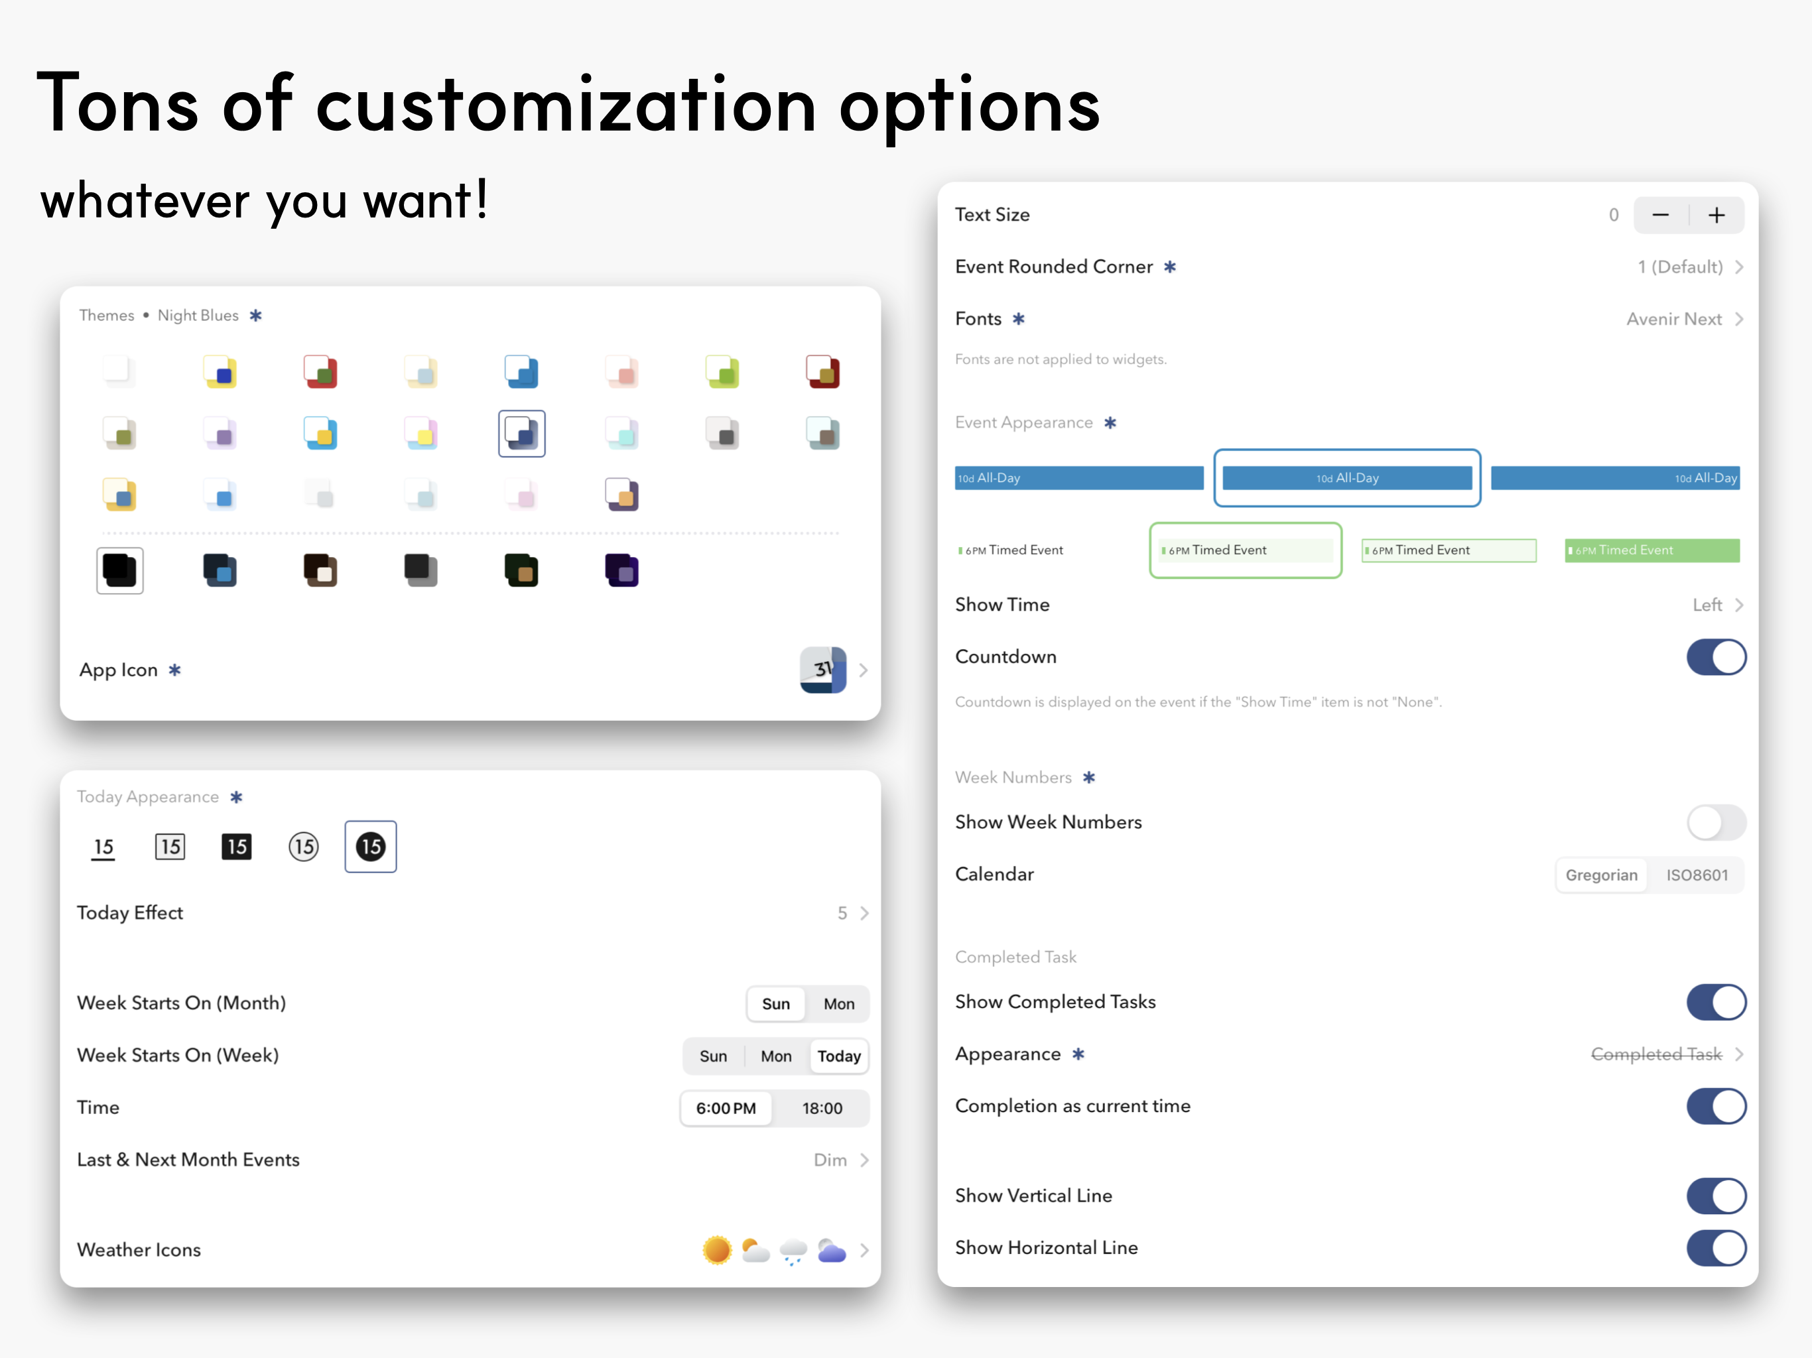Select the blue and tan light theme icon
The width and height of the screenshot is (1812, 1358).
pyautogui.click(x=119, y=495)
